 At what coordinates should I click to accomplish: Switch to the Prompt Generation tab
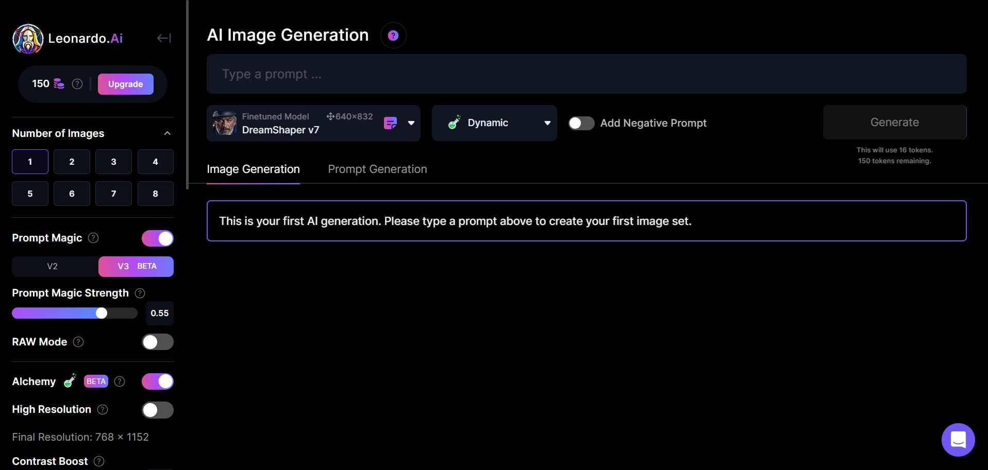[x=377, y=169]
